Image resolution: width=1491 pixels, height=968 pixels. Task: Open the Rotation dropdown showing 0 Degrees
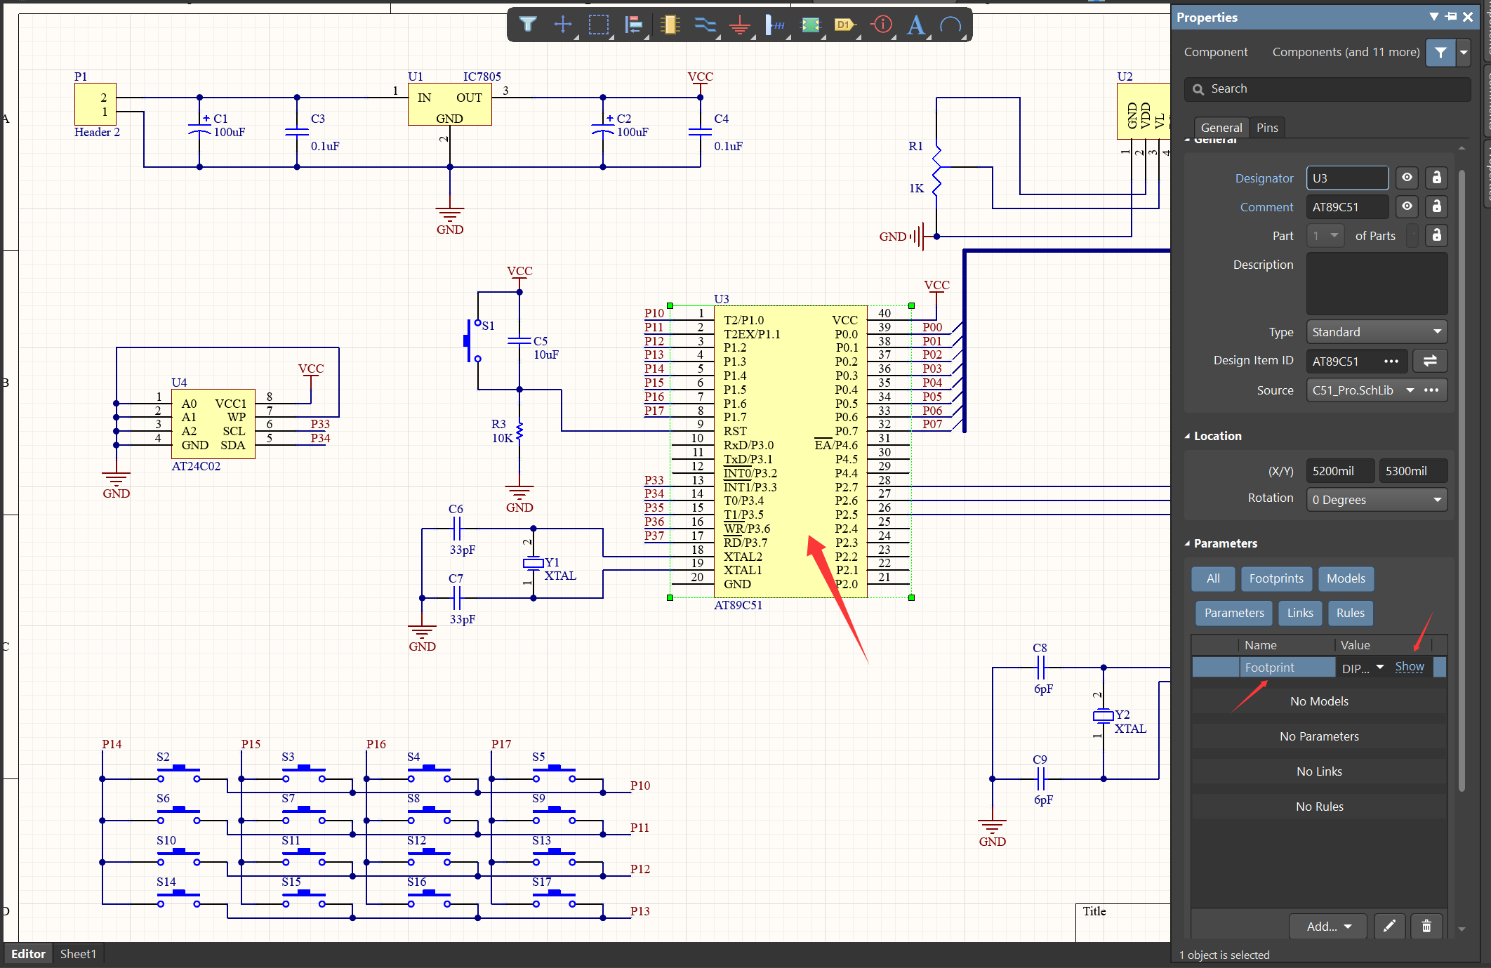pos(1375,500)
